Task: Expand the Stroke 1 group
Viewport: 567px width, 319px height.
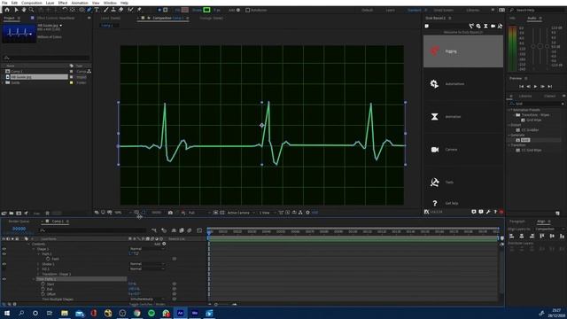Action: (39, 264)
